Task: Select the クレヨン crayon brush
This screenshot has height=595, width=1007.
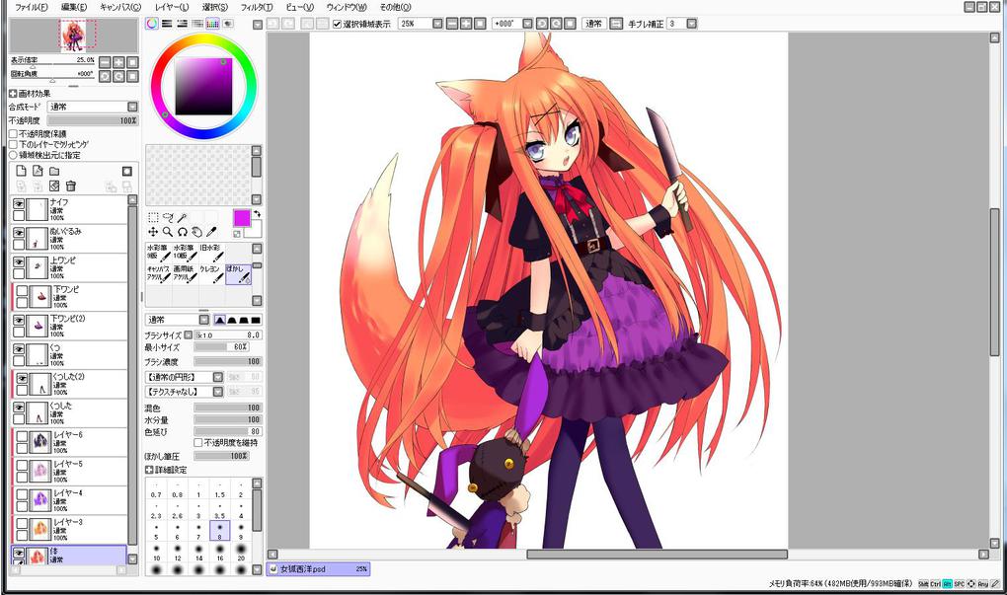Action: pos(211,274)
